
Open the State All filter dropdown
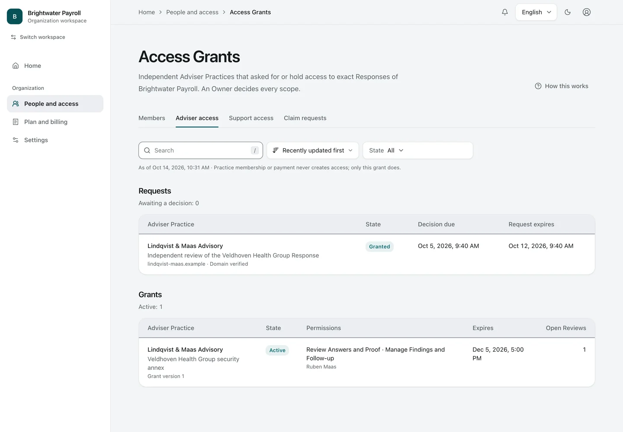tap(417, 150)
